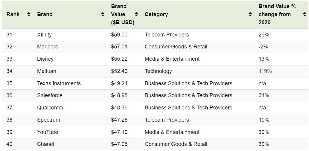Viewport: 309px width, 151px height.
Task: Select the Marlboro row brand name
Action: click(x=48, y=47)
